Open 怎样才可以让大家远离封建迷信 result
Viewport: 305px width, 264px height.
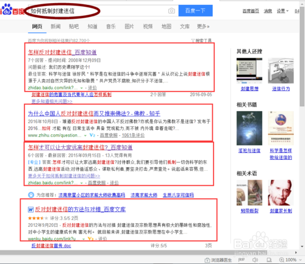click(80, 148)
